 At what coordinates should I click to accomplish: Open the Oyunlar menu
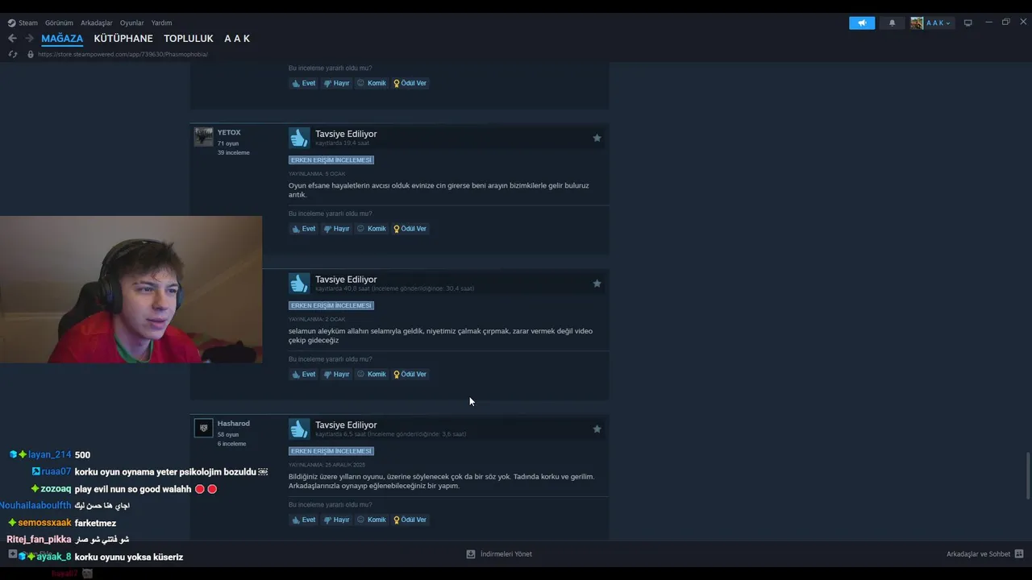[x=132, y=23]
